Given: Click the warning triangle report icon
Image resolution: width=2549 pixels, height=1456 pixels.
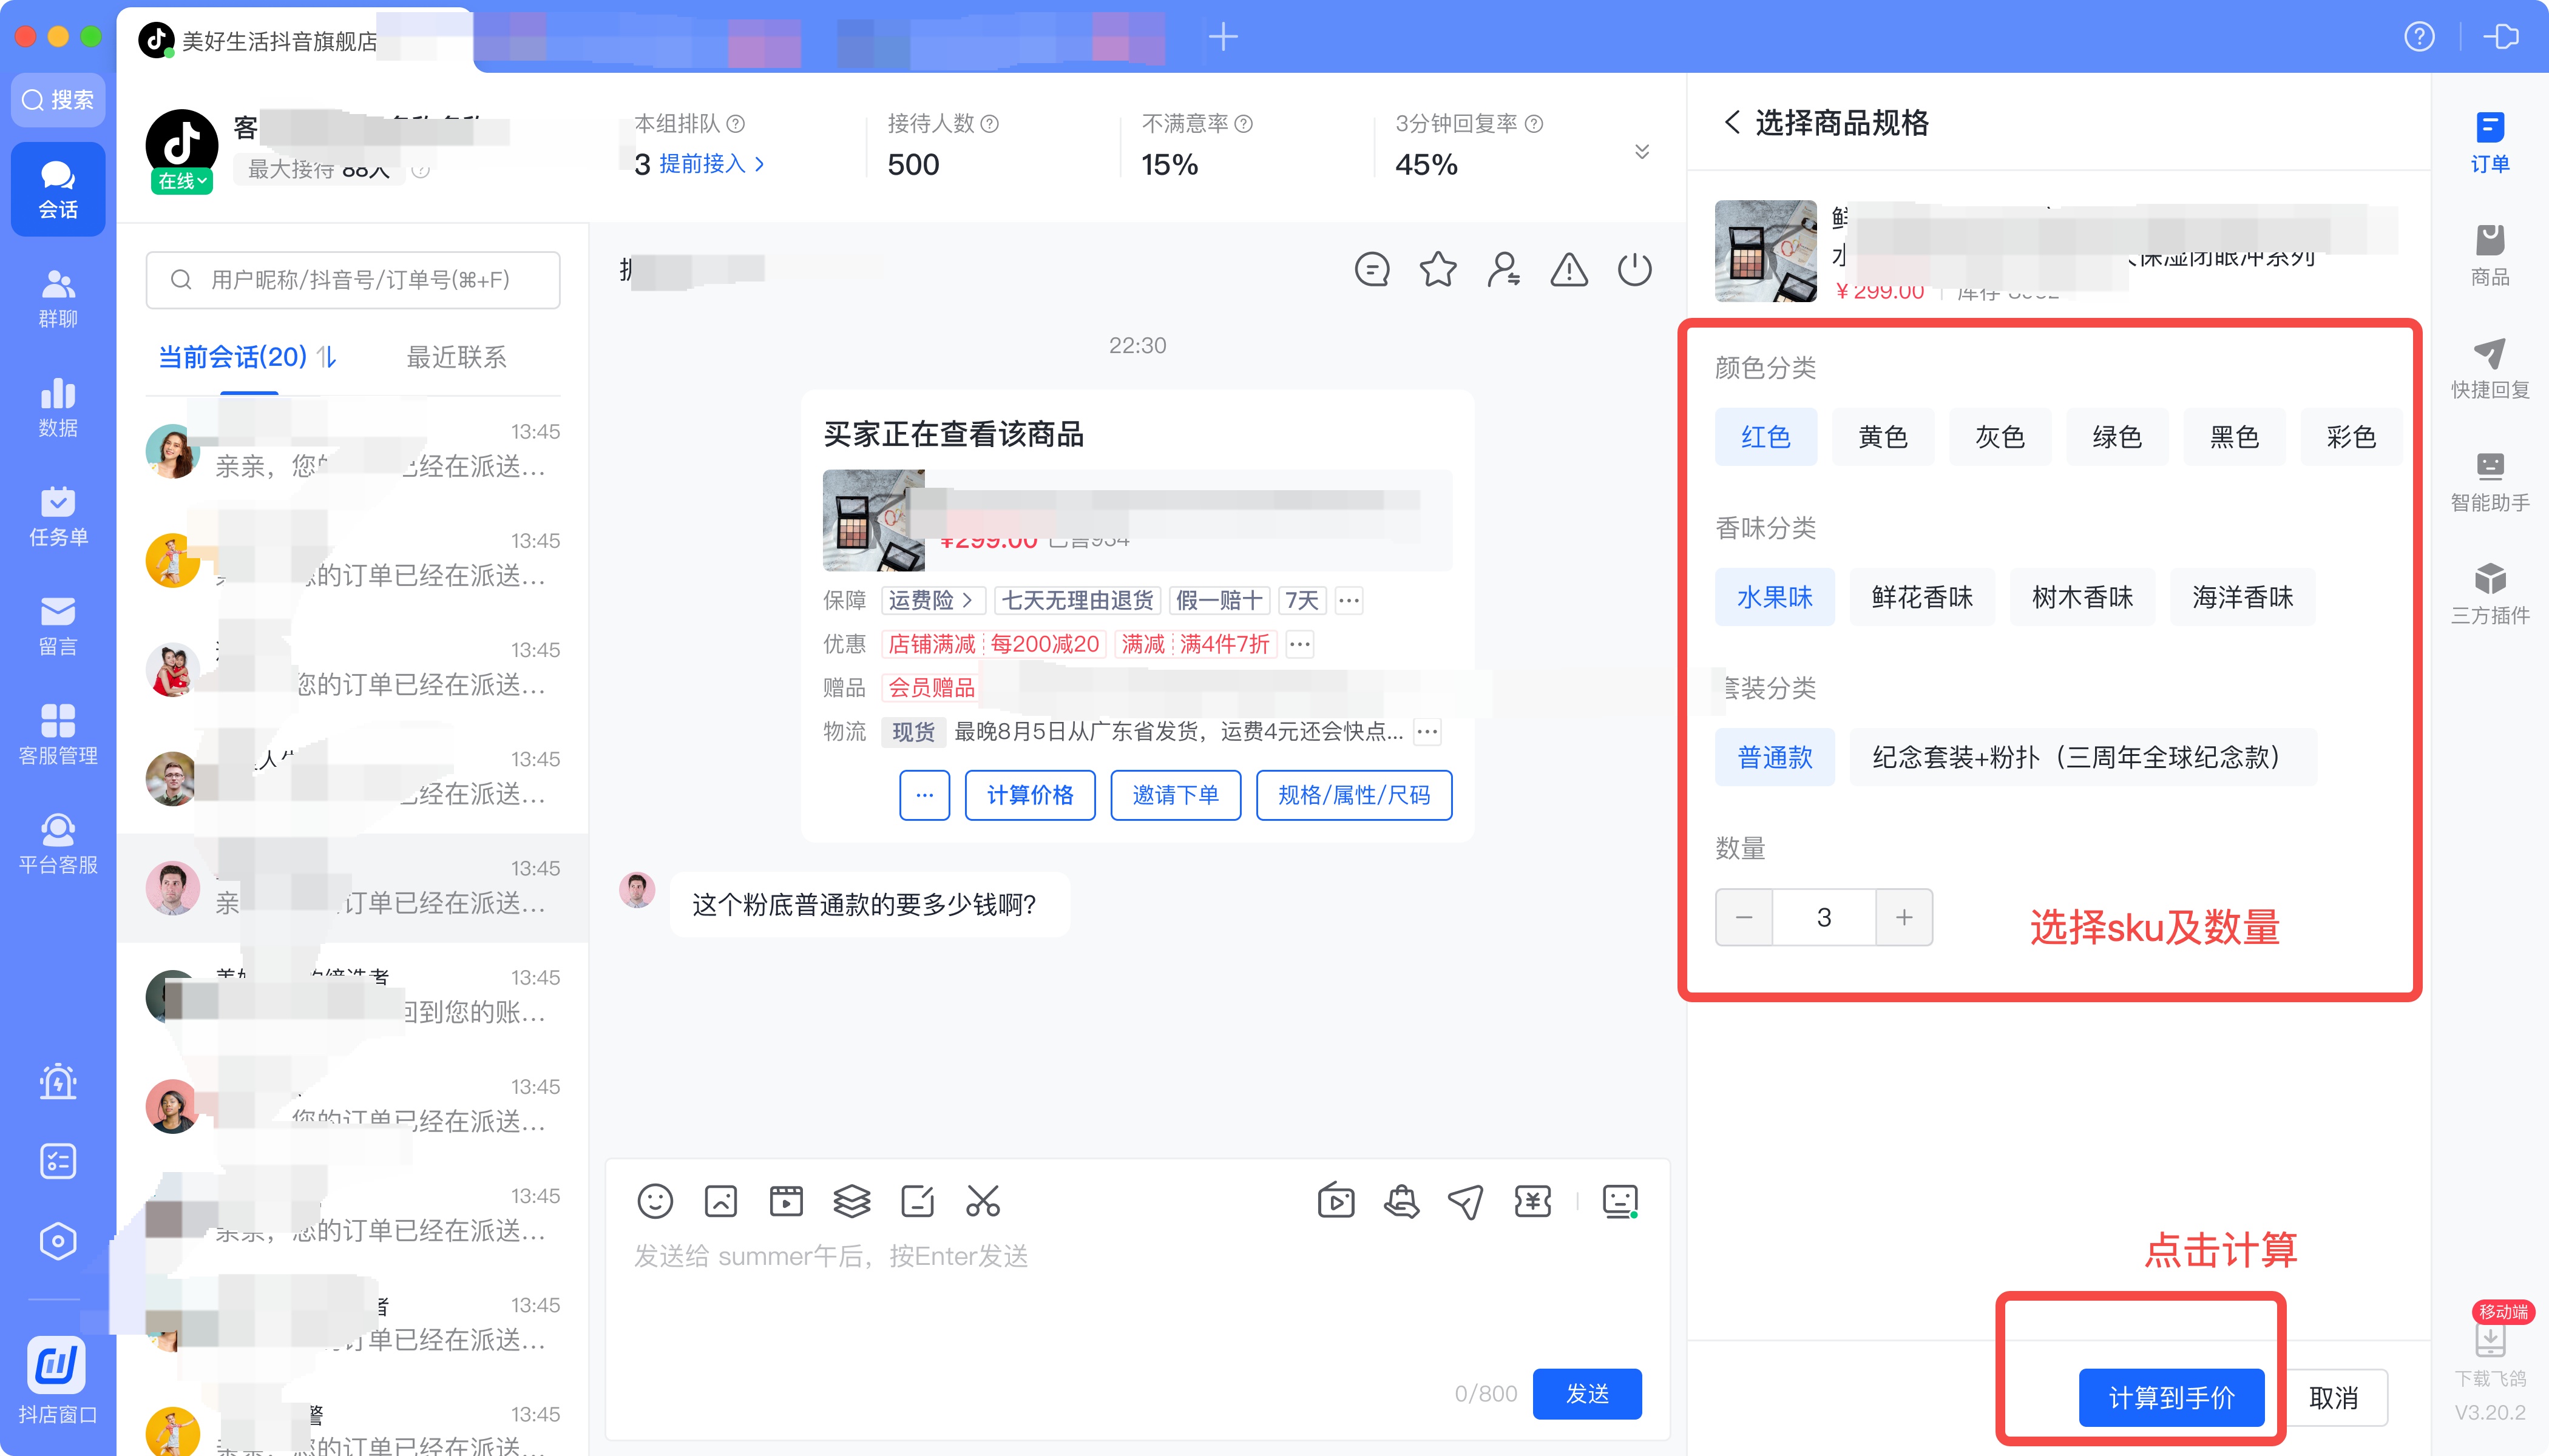Looking at the screenshot, I should tap(1569, 269).
